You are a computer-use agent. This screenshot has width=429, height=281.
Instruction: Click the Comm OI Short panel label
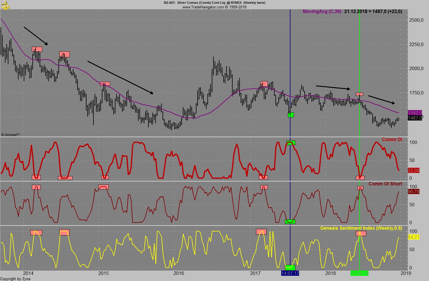pyautogui.click(x=385, y=184)
